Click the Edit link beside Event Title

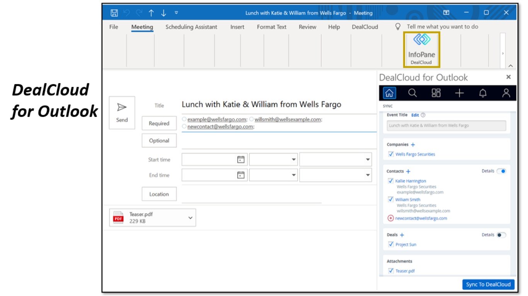coord(415,115)
